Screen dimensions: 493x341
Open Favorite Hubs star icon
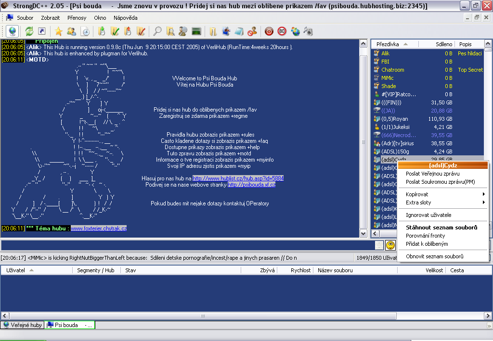[58, 31]
